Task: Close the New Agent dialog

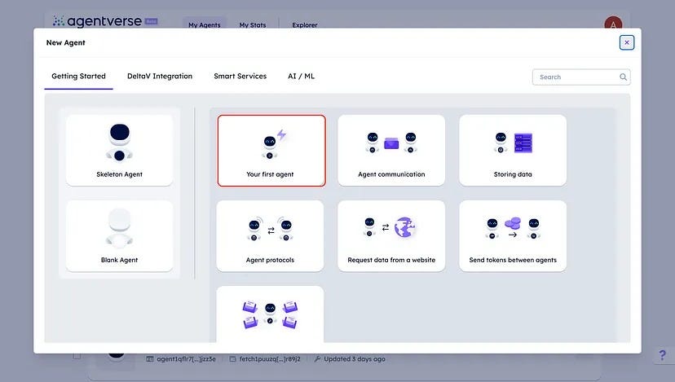Action: click(x=626, y=42)
